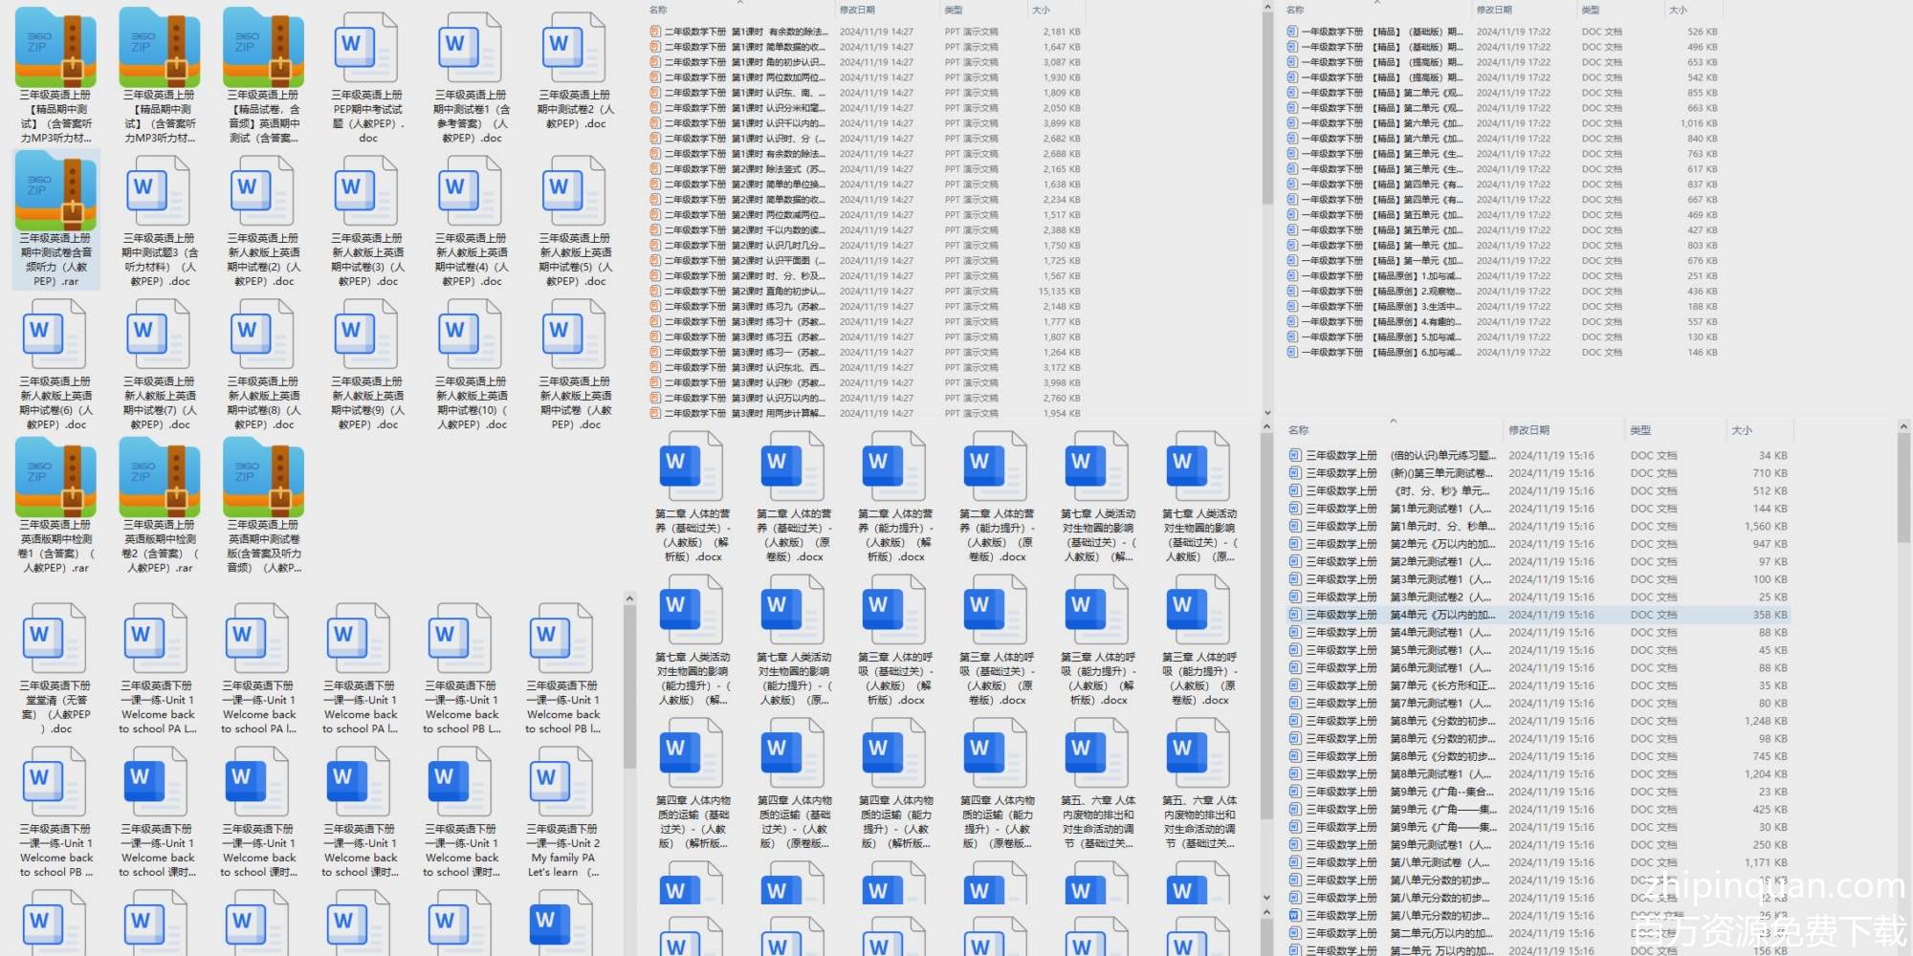Screen dimensions: 1913x956
Task: Open 第1课时 有余数的除法 2,181 KB PPT
Action: (746, 32)
